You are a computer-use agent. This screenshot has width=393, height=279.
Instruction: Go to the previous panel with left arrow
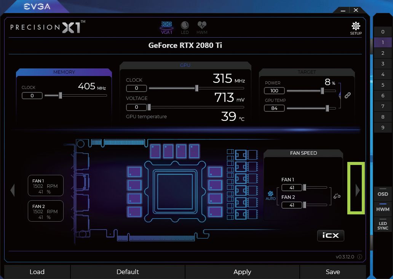(13, 190)
